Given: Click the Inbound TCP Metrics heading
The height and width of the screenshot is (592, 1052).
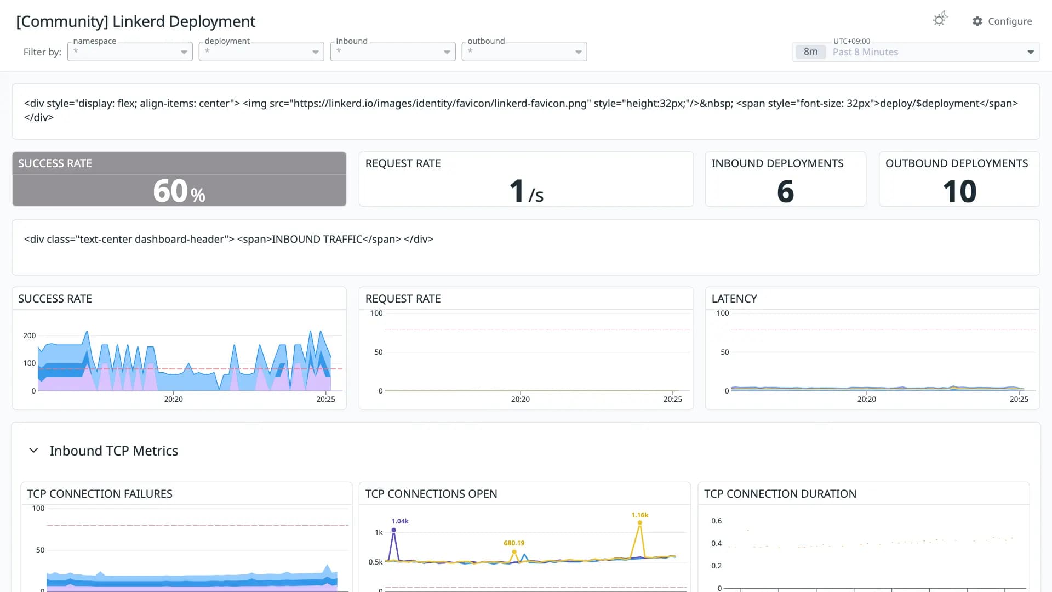Looking at the screenshot, I should click(x=113, y=451).
